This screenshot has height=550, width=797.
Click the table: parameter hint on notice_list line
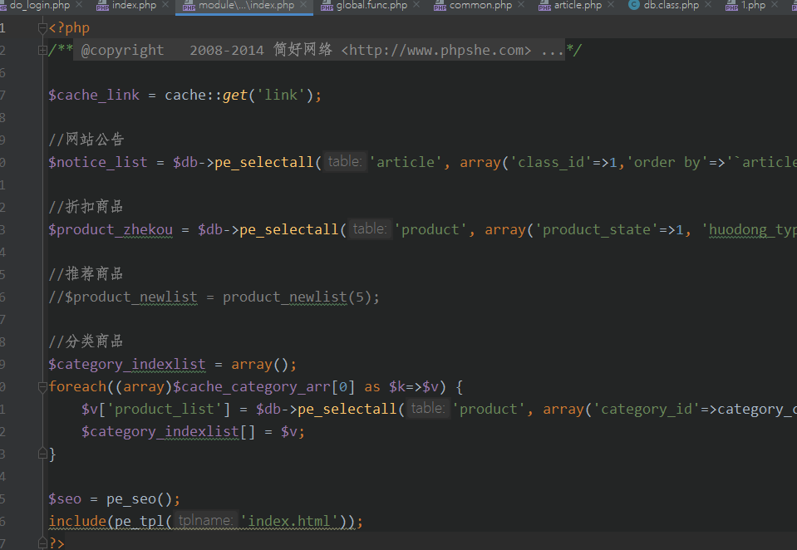(x=344, y=161)
